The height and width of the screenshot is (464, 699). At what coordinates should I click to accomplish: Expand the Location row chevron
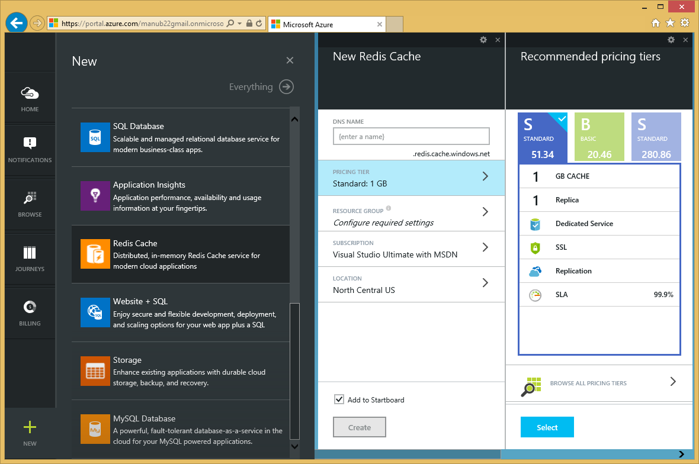(486, 283)
